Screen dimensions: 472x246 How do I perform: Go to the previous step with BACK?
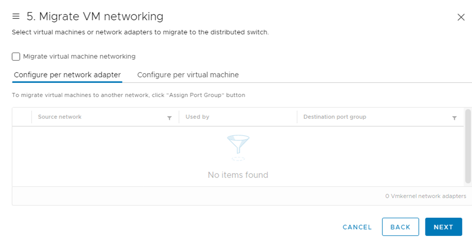400,227
